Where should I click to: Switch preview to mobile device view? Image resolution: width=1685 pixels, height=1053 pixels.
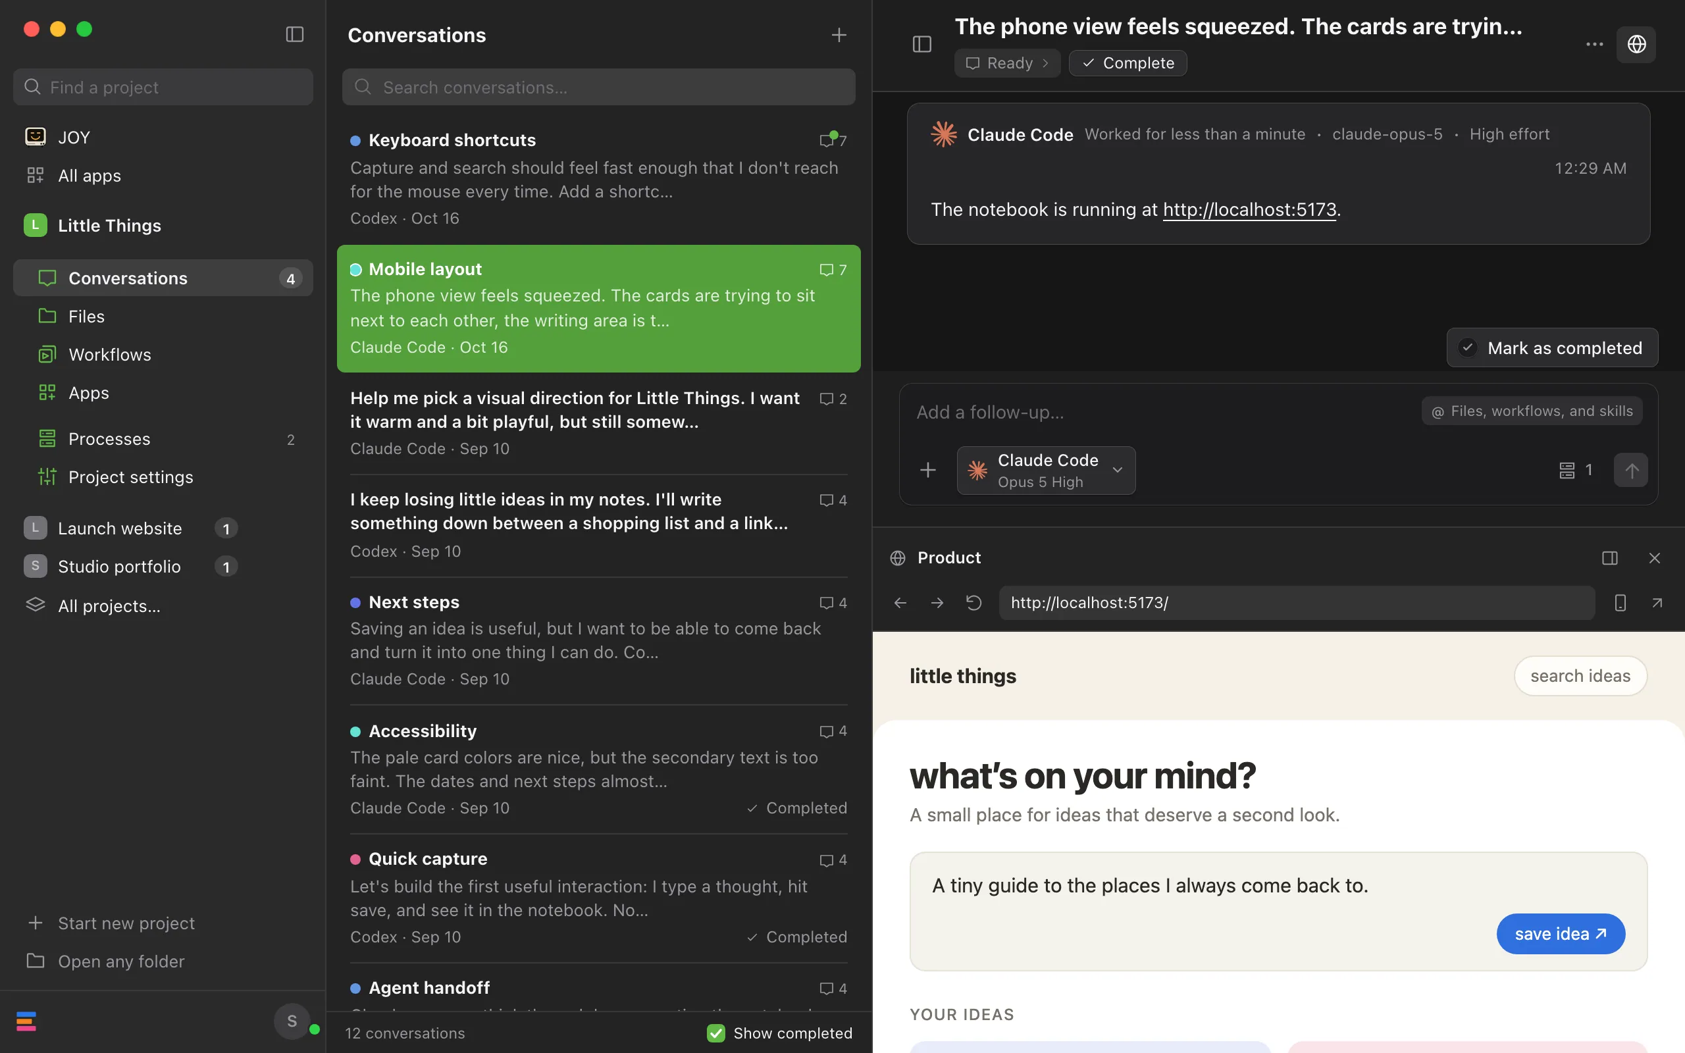1620,602
